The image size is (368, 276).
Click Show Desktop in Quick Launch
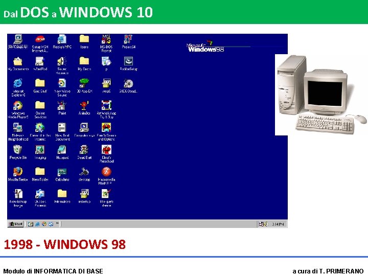[x=31, y=224]
